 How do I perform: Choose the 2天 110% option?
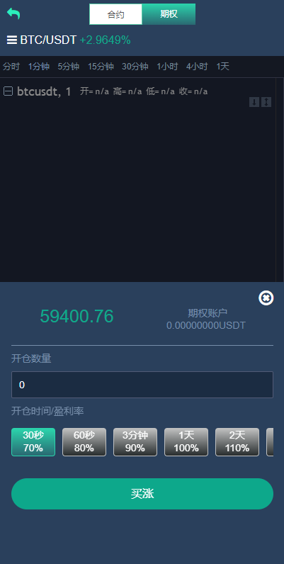point(237,442)
